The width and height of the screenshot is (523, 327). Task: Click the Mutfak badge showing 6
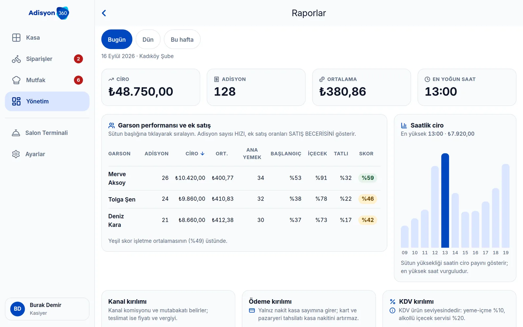pos(78,80)
